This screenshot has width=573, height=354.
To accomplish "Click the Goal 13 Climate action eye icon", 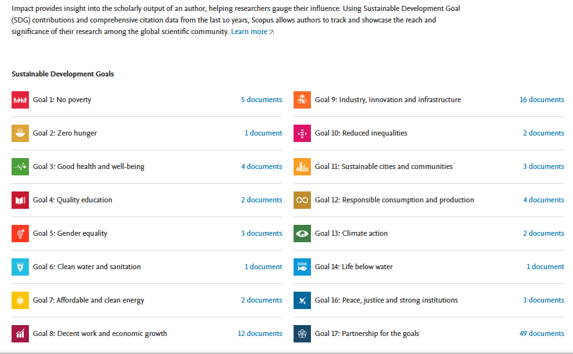I will tap(302, 233).
